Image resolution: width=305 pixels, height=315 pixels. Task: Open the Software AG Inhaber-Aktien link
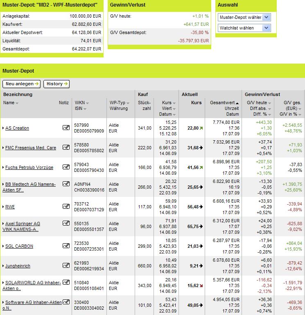point(32,305)
